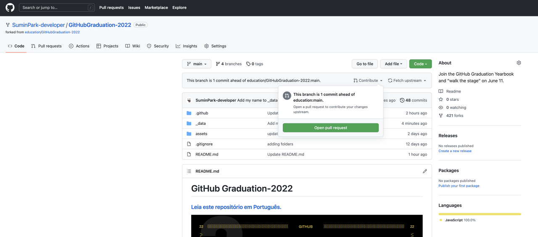Click the Go to file button
The width and height of the screenshot is (538, 237).
365,64
